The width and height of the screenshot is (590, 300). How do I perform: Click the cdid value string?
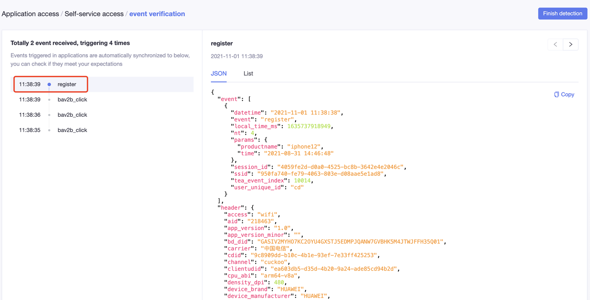click(x=313, y=255)
